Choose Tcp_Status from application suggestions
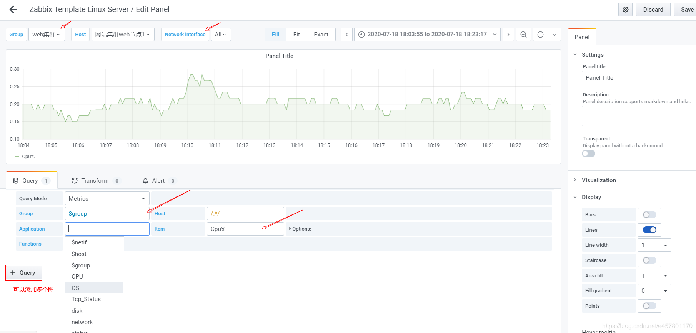 [95, 299]
